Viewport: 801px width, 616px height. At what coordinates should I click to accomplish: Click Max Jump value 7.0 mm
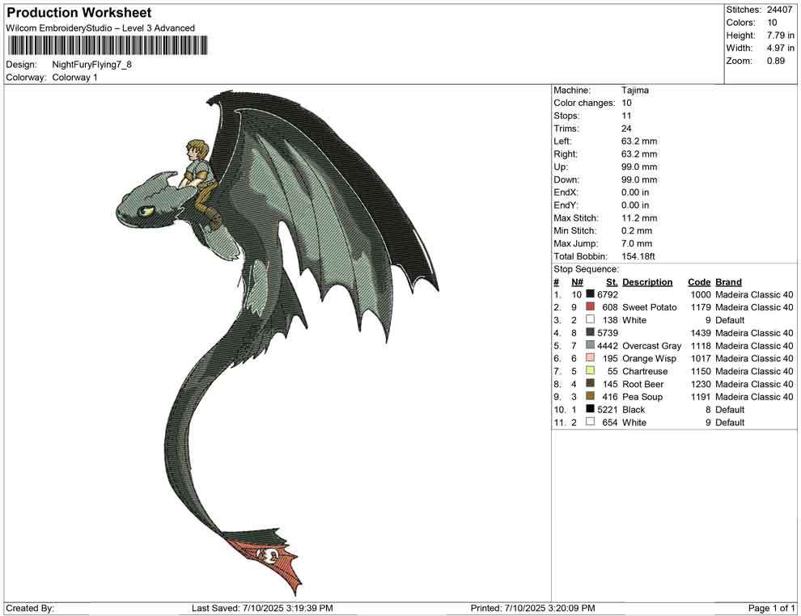tap(637, 243)
